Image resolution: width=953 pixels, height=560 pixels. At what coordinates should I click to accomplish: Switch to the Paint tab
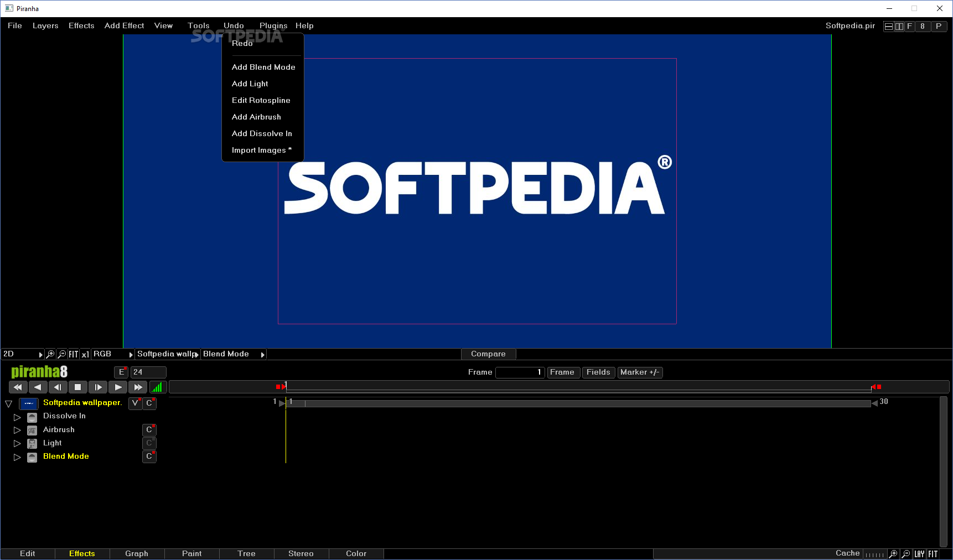click(x=192, y=554)
